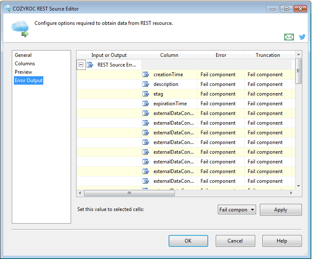Select the Truncation cell for expirationTime

click(268, 104)
